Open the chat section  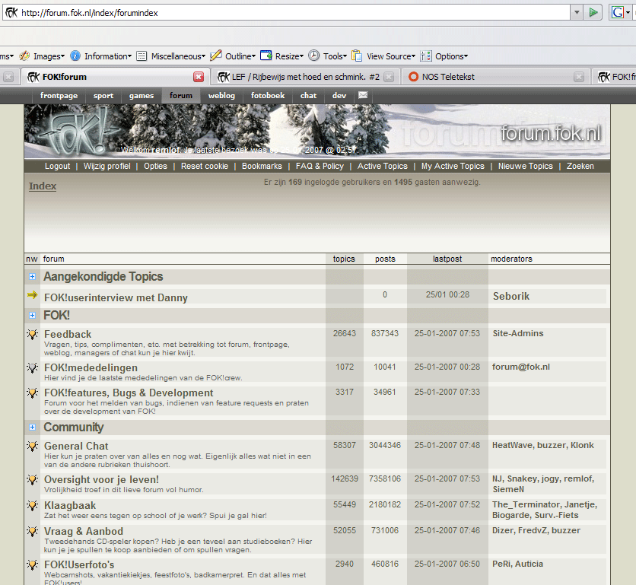[308, 96]
